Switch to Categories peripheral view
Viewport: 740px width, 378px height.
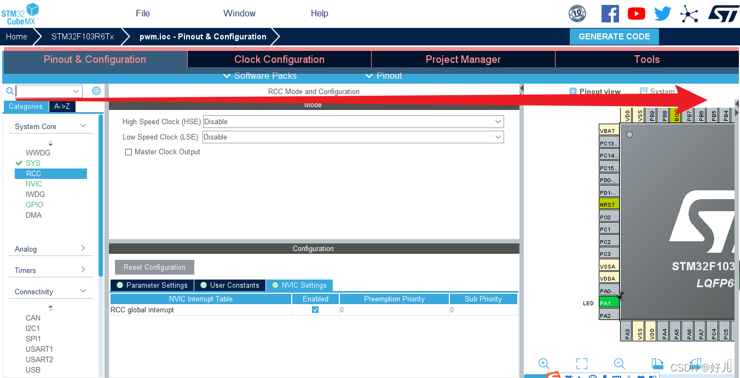(26, 107)
